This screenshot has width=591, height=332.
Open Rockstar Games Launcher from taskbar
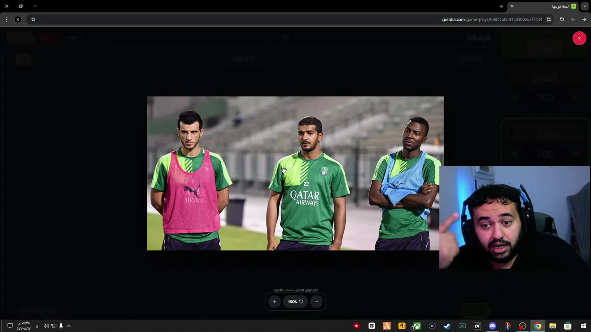tap(402, 326)
